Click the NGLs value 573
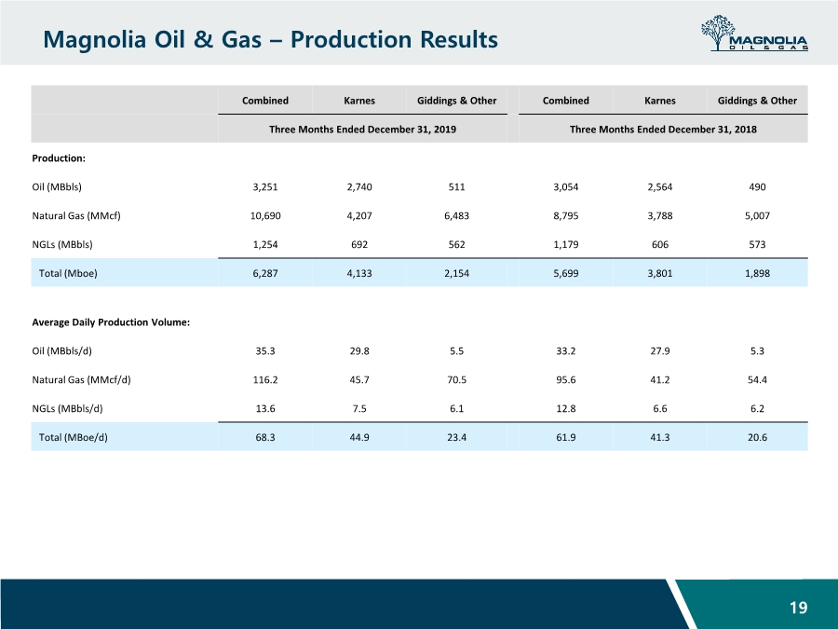Screen dimensions: 838x629 (757, 244)
